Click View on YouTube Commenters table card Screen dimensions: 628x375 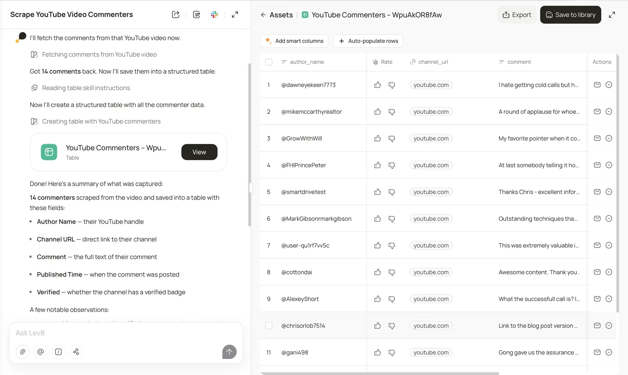pos(199,152)
